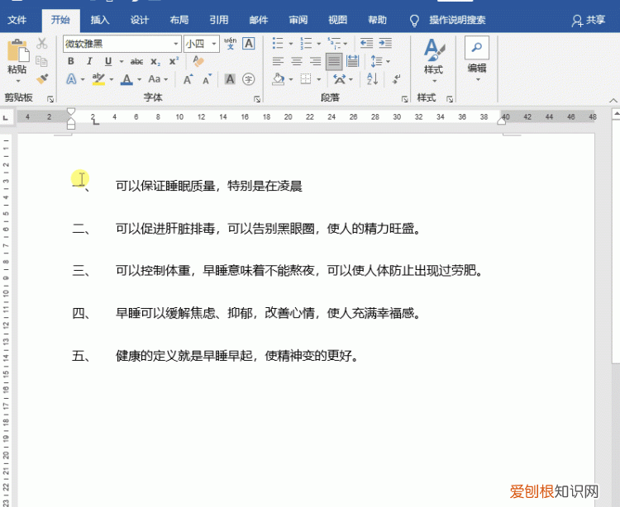
Task: Collapse the ribbon with chevron arrow
Action: coord(613,100)
